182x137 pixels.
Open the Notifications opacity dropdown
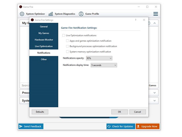[x=99, y=58]
